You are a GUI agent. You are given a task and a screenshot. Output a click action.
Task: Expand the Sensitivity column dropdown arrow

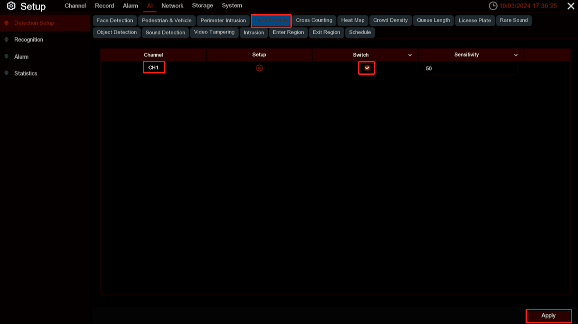click(516, 55)
